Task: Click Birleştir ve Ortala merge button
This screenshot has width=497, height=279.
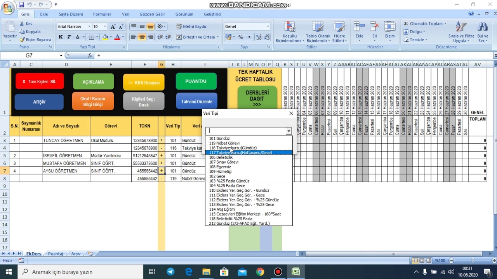Action: 196,37
